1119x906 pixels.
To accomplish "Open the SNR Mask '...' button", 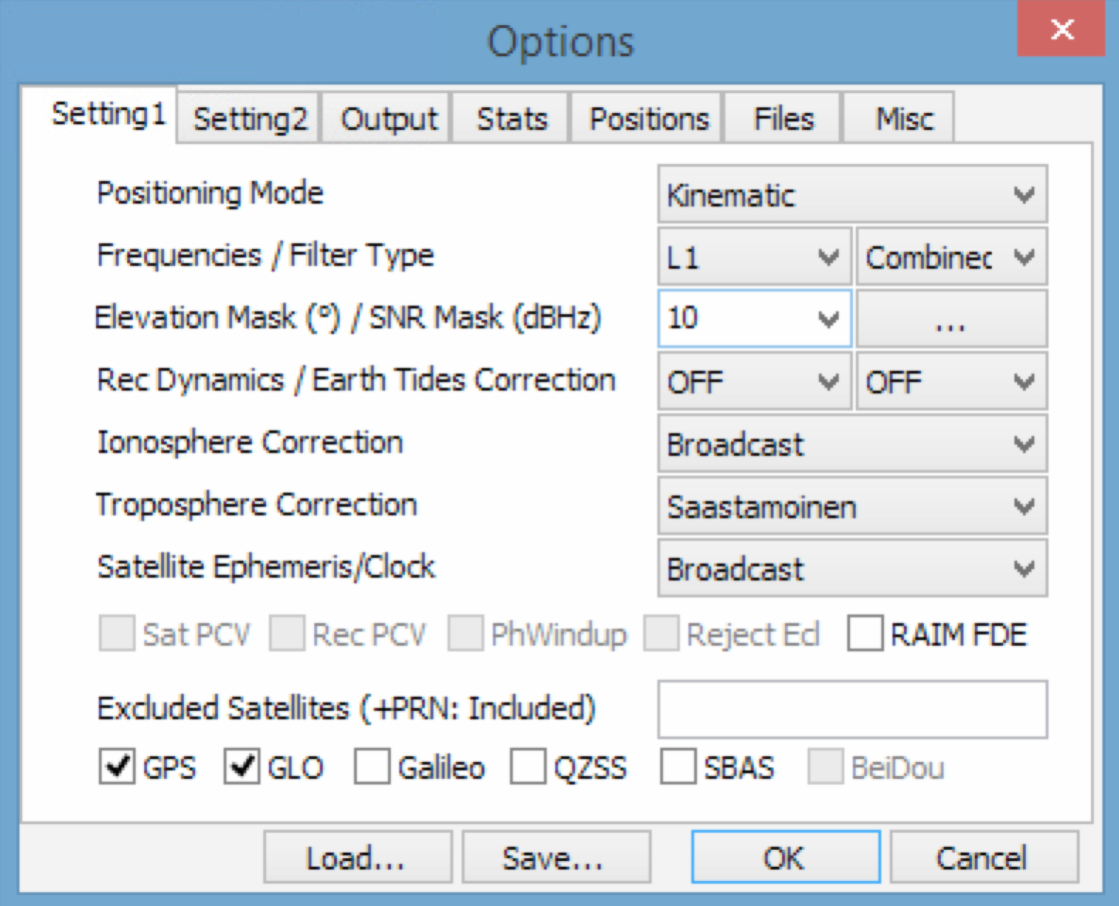I will pyautogui.click(x=952, y=319).
